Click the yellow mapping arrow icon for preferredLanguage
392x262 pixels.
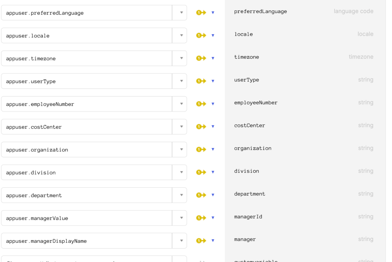click(201, 13)
